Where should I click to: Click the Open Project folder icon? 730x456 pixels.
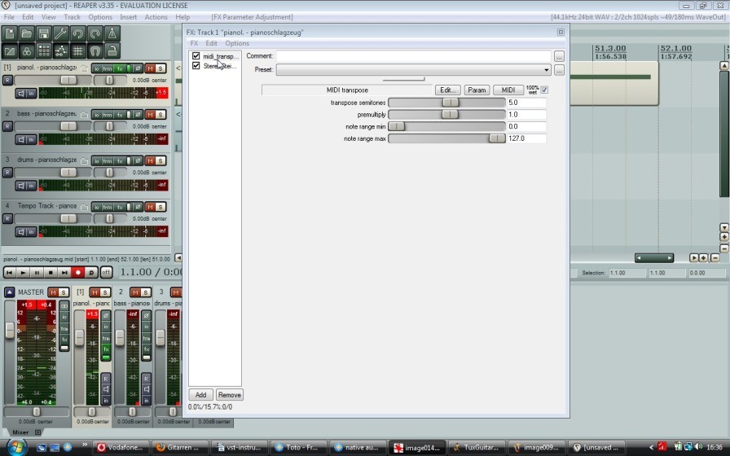[x=27, y=33]
